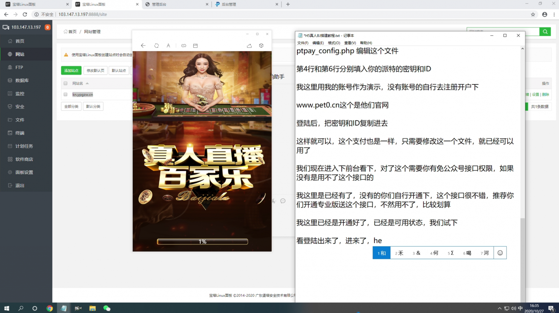The width and height of the screenshot is (559, 313).
Task: Click the green search magnifier button
Action: (x=545, y=32)
